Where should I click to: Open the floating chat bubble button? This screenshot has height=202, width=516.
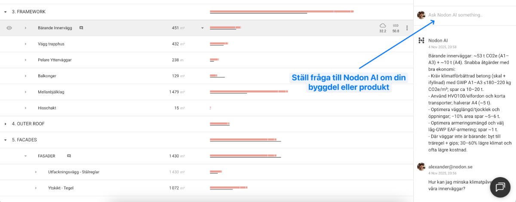coord(500,187)
